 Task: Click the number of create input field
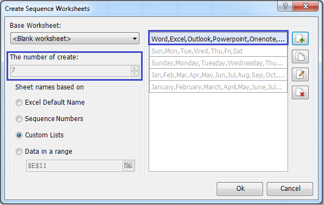(71, 70)
